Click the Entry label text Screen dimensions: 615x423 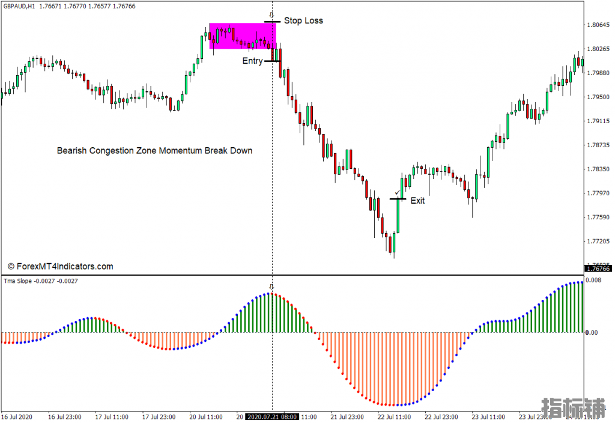point(252,61)
